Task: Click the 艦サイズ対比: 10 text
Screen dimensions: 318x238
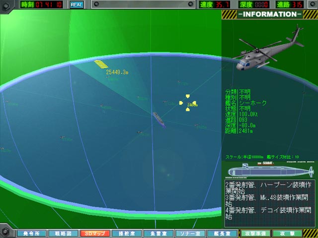Action: tap(283, 157)
